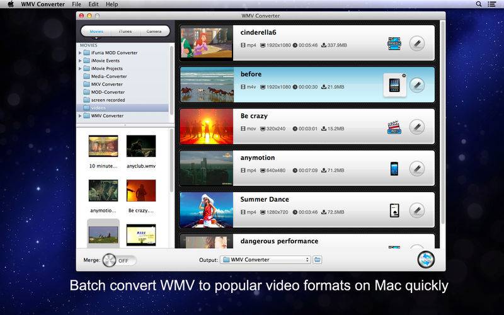Switch to the Camera tab

pyautogui.click(x=154, y=31)
